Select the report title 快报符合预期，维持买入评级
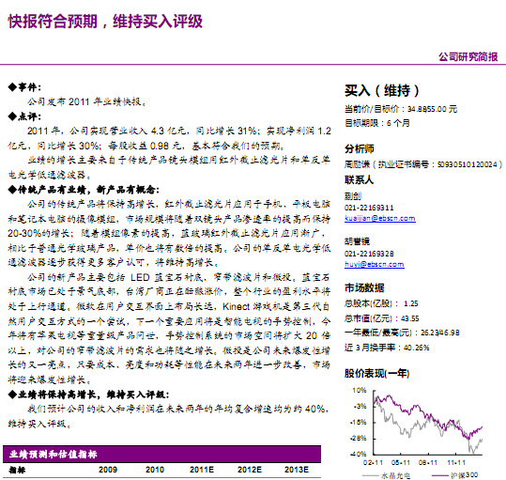The image size is (506, 480). pos(105,22)
